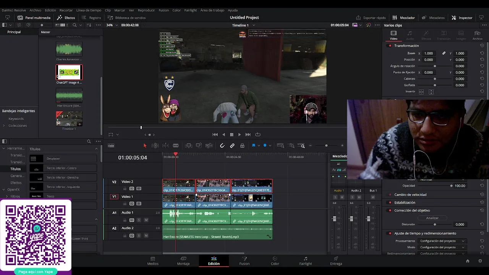The image size is (489, 275).
Task: Open the media pool search icon
Action: [74, 25]
